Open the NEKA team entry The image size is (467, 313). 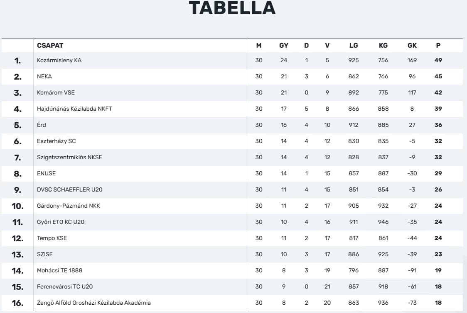coord(44,76)
